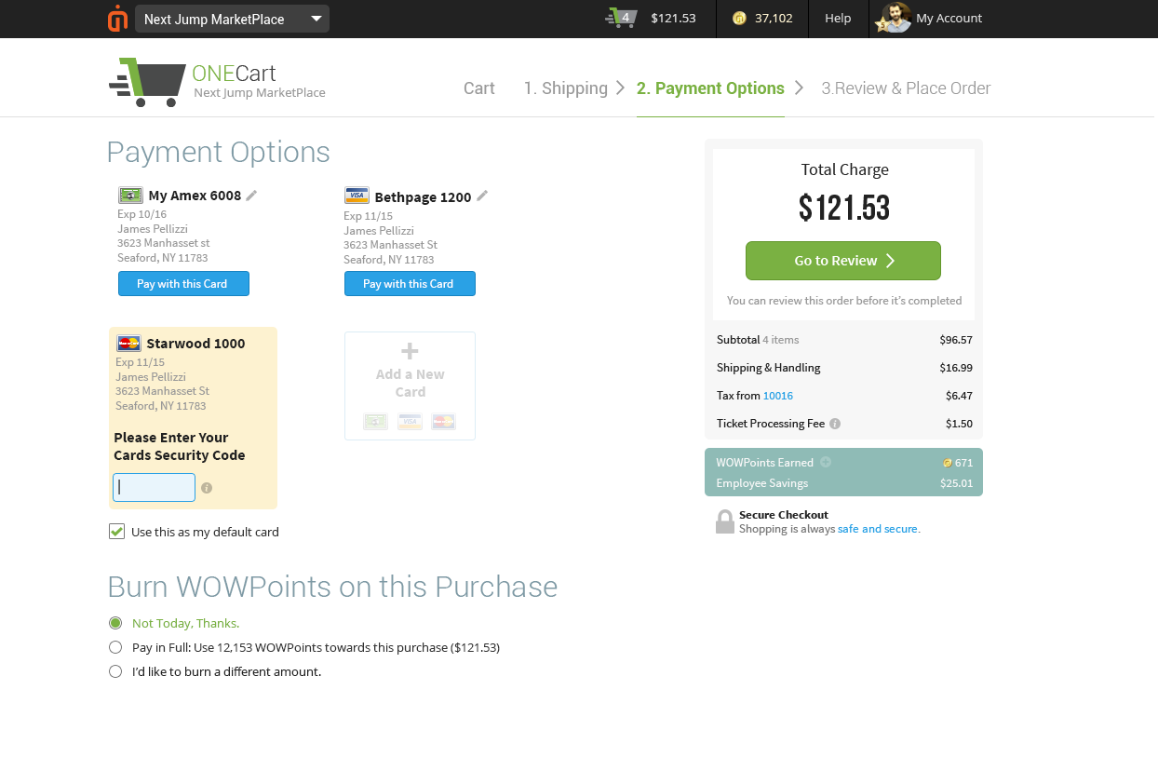Click the 37,102 points balance
The width and height of the screenshot is (1158, 771).
tap(774, 18)
